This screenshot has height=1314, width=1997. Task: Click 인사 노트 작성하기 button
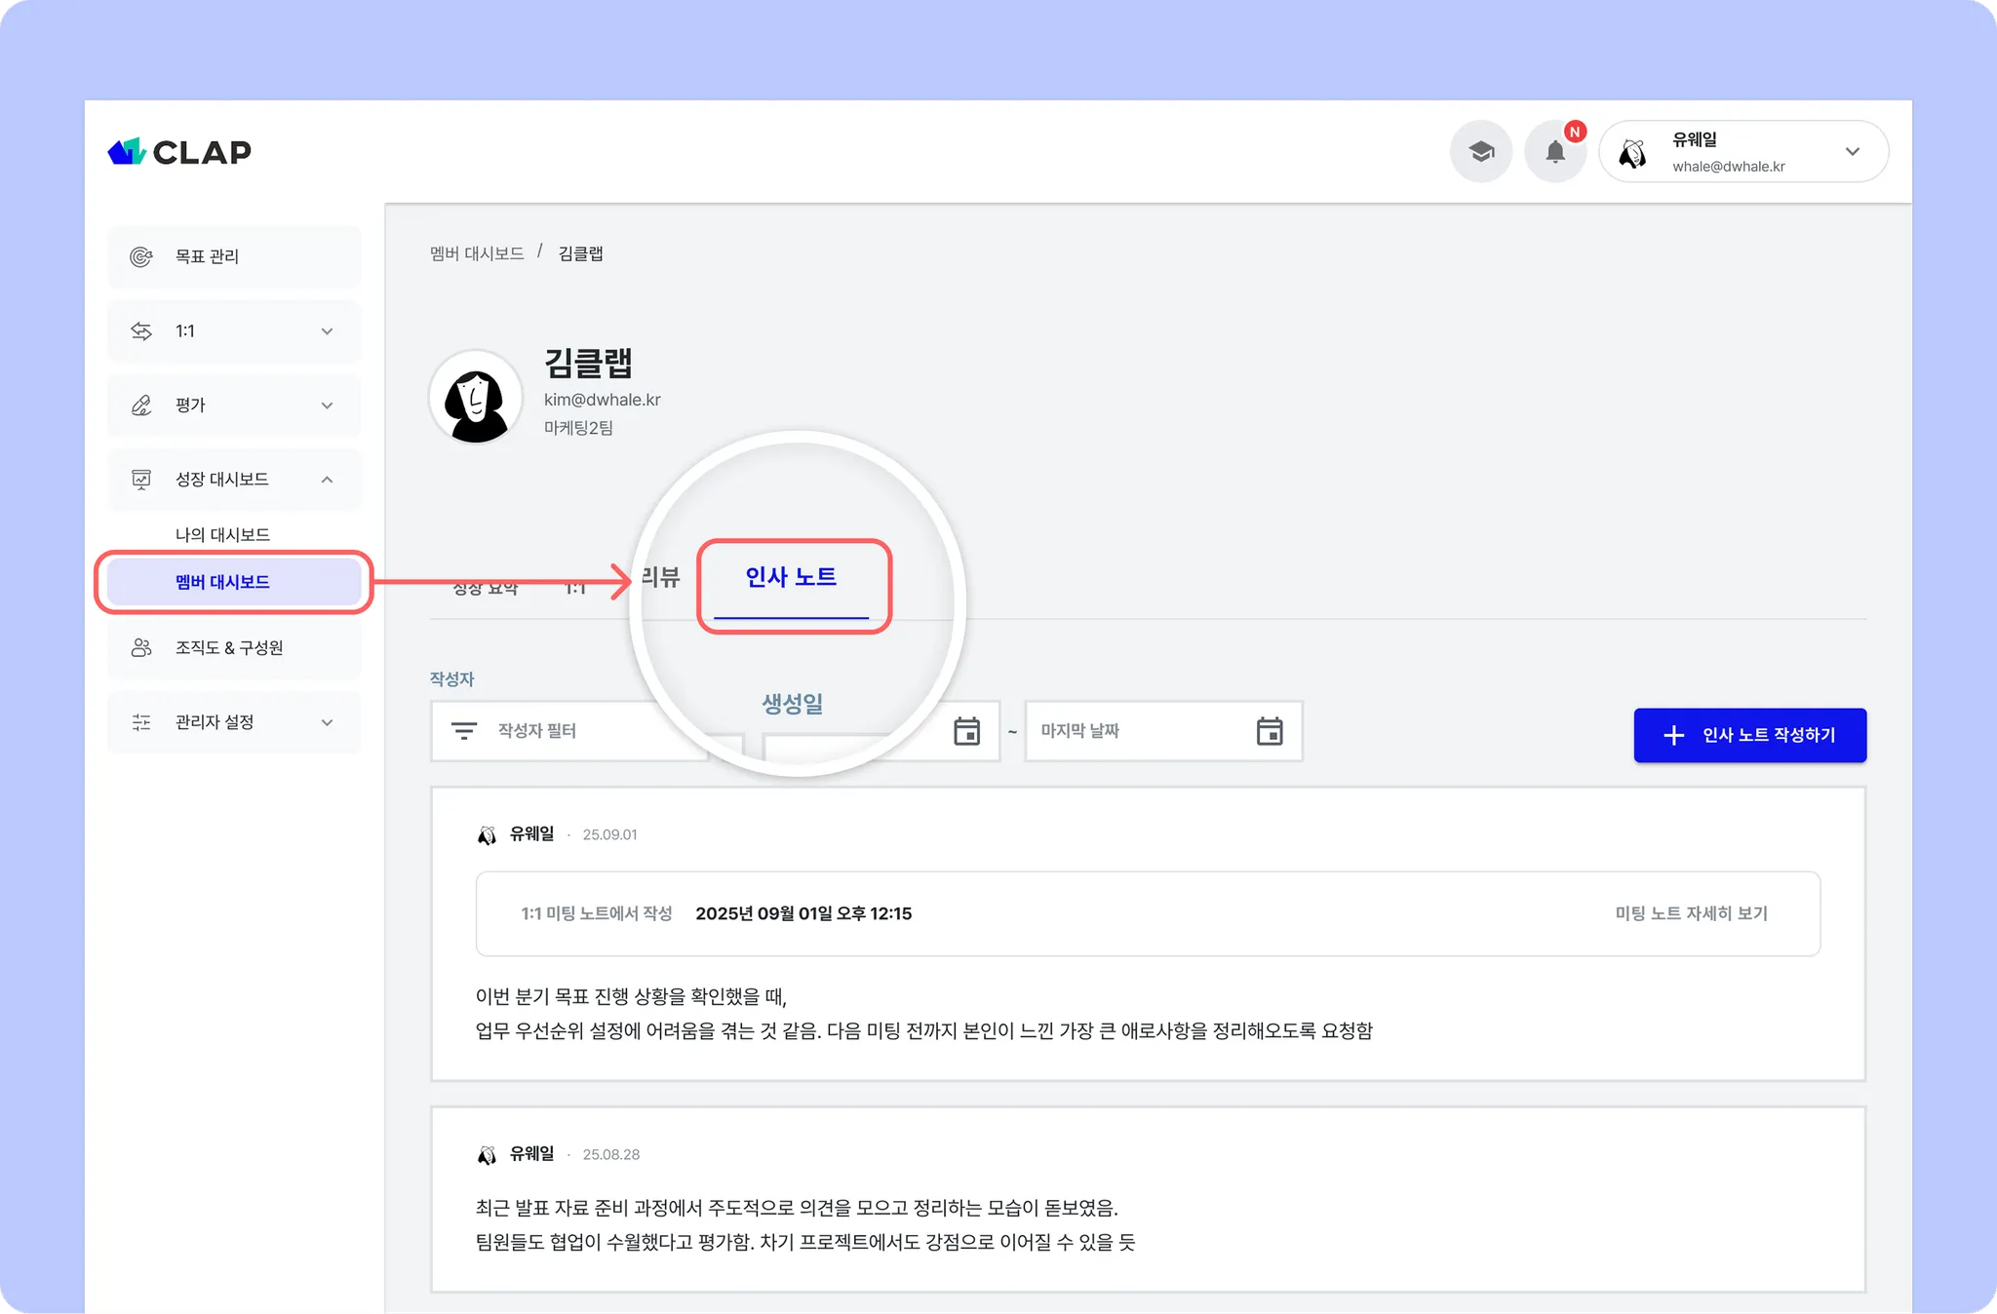point(1749,735)
